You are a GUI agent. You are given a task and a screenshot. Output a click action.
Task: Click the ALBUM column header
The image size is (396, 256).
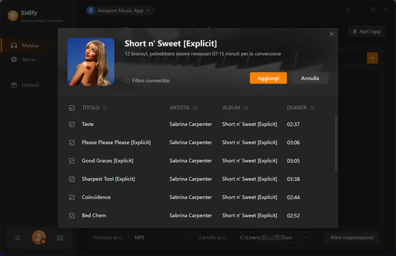[x=231, y=108]
